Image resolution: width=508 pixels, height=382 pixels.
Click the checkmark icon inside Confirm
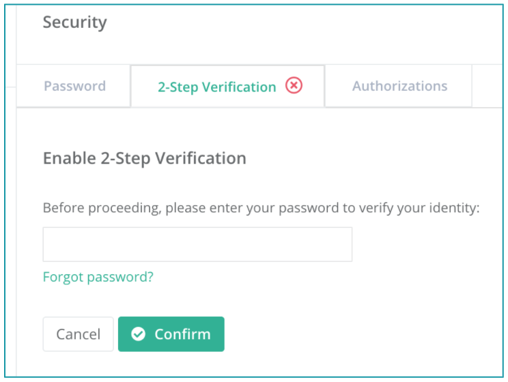(139, 334)
